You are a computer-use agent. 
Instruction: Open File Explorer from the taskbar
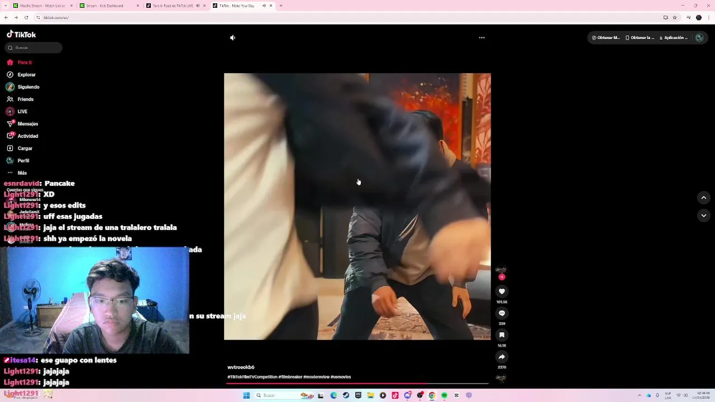tap(370, 395)
